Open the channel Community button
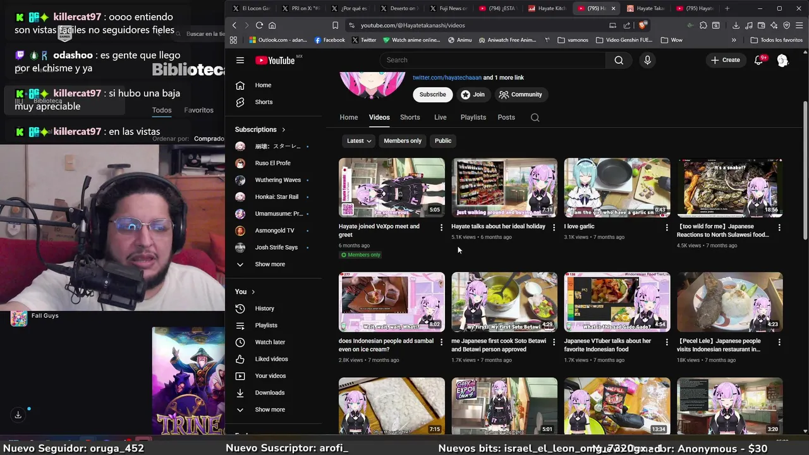The height and width of the screenshot is (455, 809). click(521, 95)
